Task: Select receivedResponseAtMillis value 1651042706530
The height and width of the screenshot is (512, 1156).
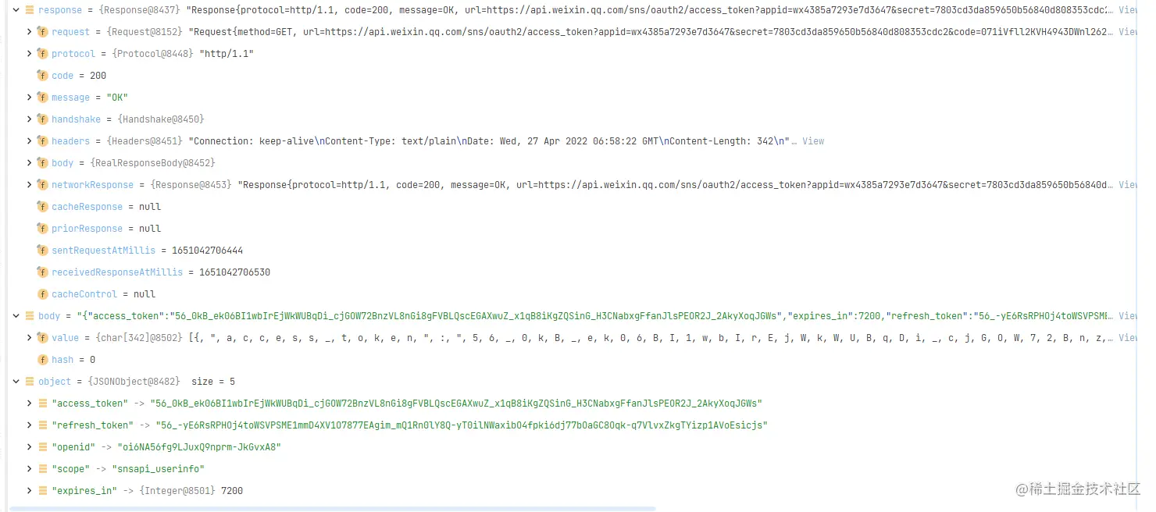Action: pos(234,272)
